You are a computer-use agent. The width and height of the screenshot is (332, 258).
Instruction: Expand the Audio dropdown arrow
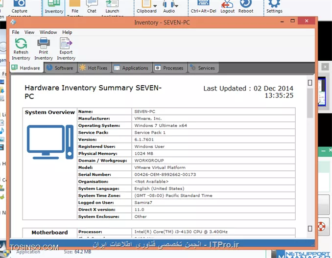click(177, 6)
